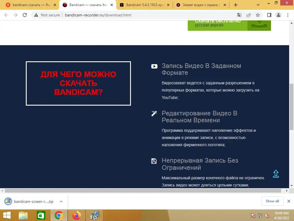The height and width of the screenshot is (221, 294).
Task: Click the Редактирование Видео В Реальном Времени heading
Action: (x=200, y=117)
